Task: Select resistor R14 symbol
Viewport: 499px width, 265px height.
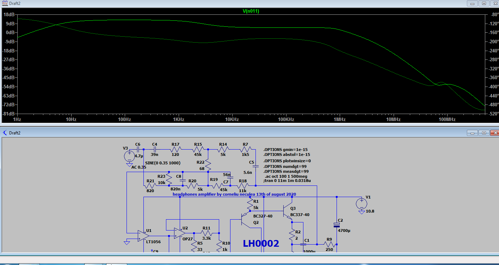Action: click(x=223, y=149)
